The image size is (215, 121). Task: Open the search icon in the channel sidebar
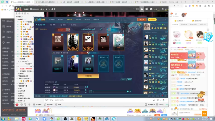pos(28,14)
